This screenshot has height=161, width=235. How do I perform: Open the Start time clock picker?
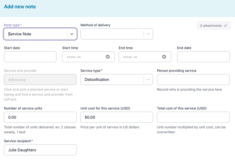tap(108, 57)
